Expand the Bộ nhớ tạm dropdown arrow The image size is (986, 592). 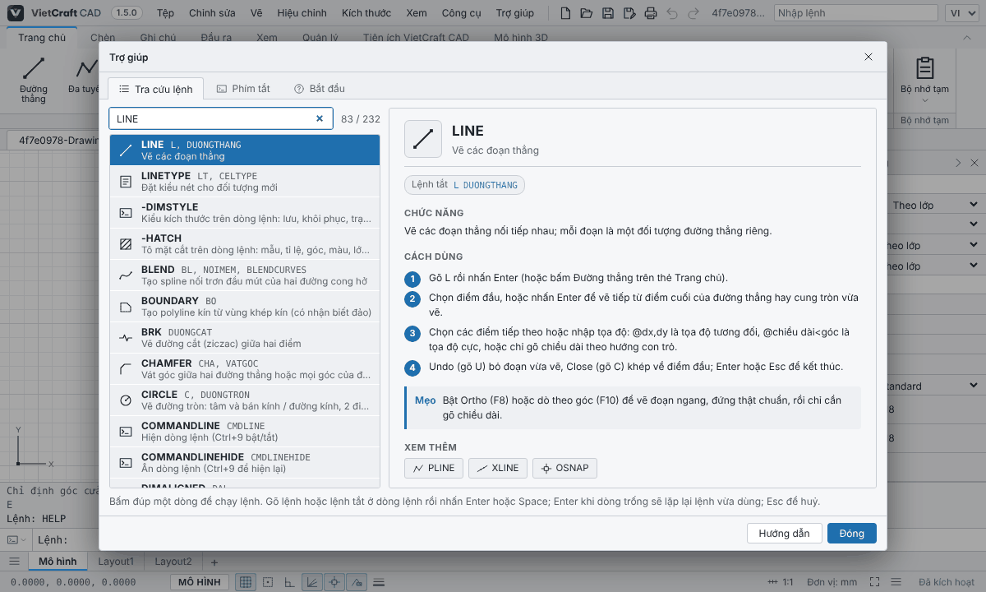pos(924,101)
